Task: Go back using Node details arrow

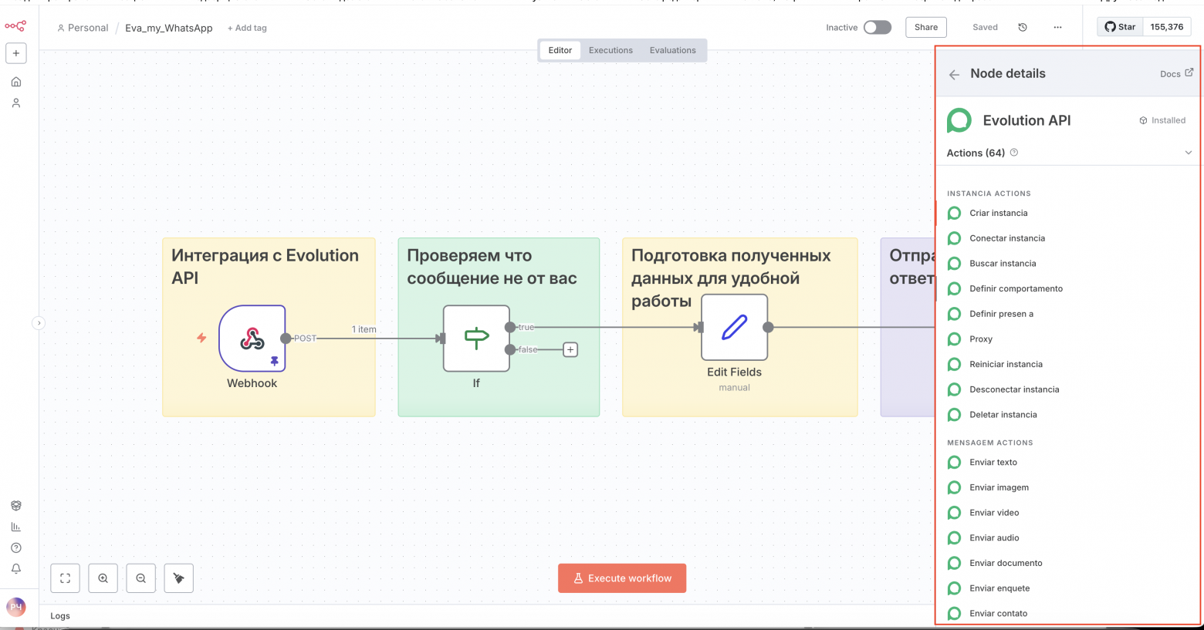Action: pos(955,75)
